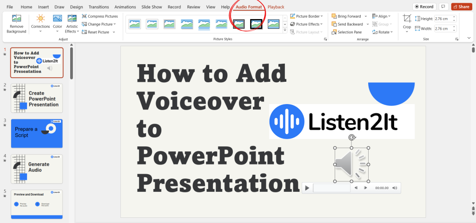Apply the last picture style in the row
The image size is (476, 223).
click(273, 24)
